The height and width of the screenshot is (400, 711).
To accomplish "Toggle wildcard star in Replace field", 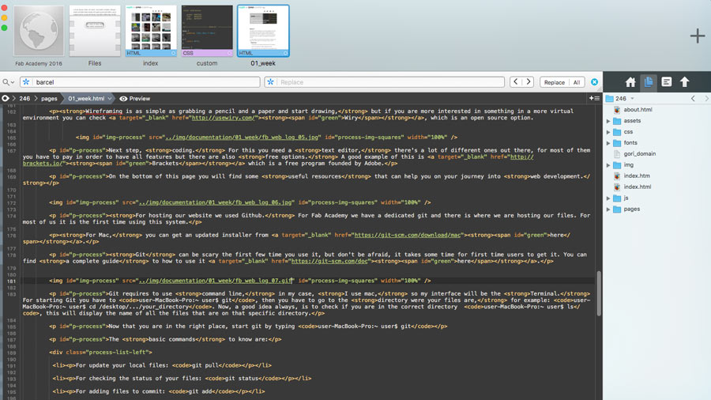I will 271,82.
